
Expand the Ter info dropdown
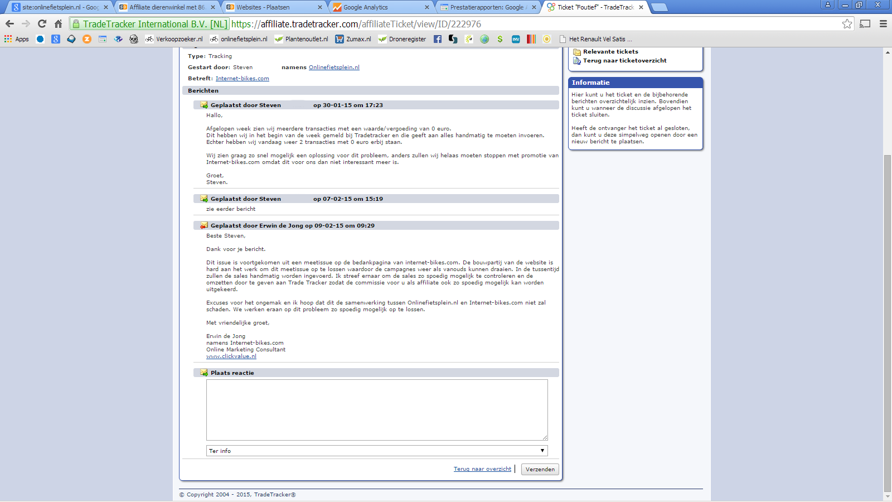point(377,451)
